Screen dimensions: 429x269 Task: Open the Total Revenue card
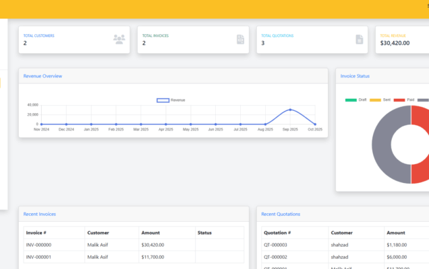pos(401,40)
